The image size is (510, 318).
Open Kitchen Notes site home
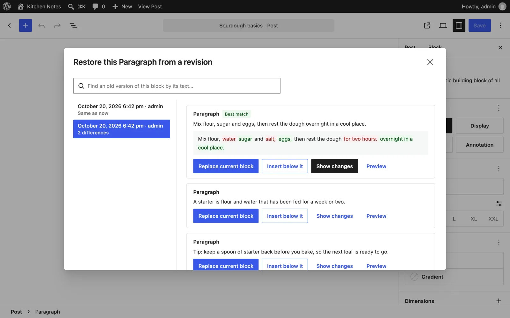[x=39, y=6]
